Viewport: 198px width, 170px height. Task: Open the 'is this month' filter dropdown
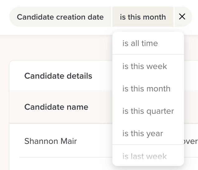click(143, 17)
